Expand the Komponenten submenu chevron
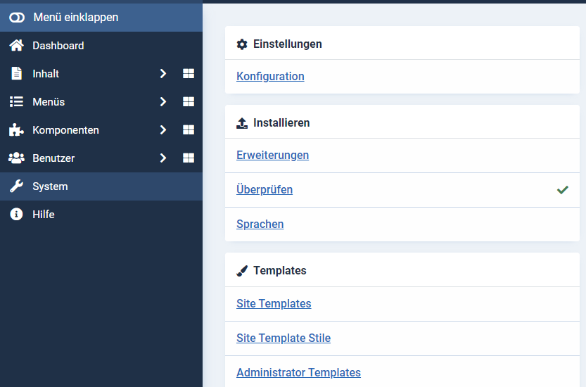The image size is (586, 387). point(163,130)
